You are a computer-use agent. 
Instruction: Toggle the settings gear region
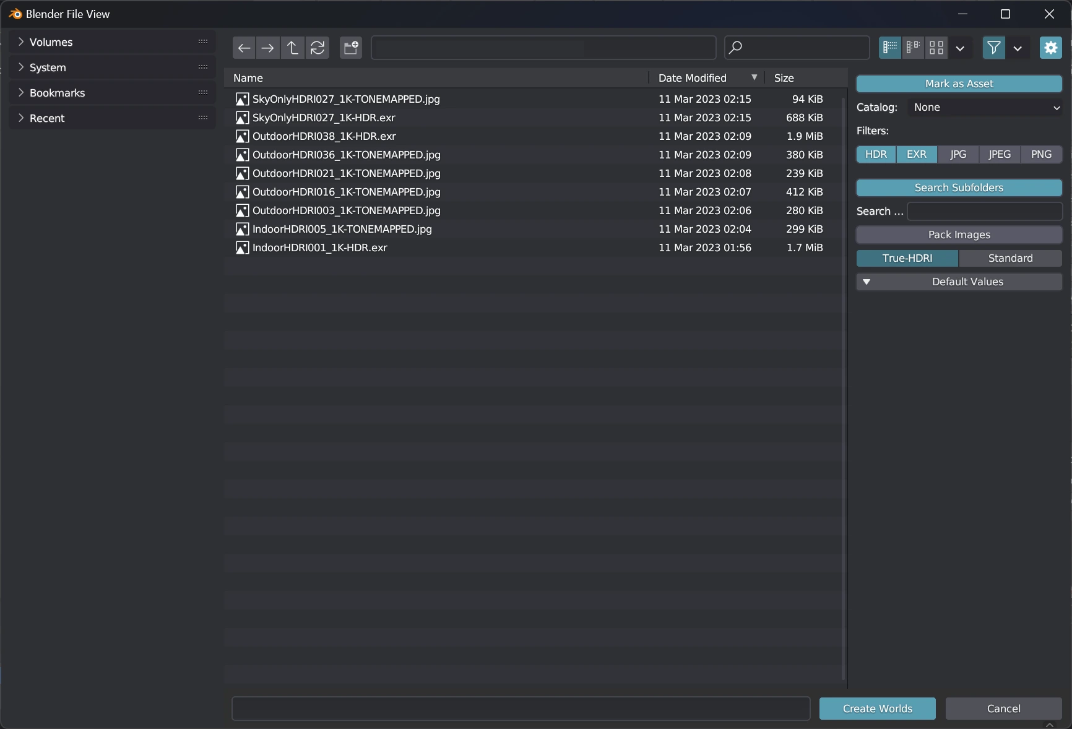[1050, 48]
